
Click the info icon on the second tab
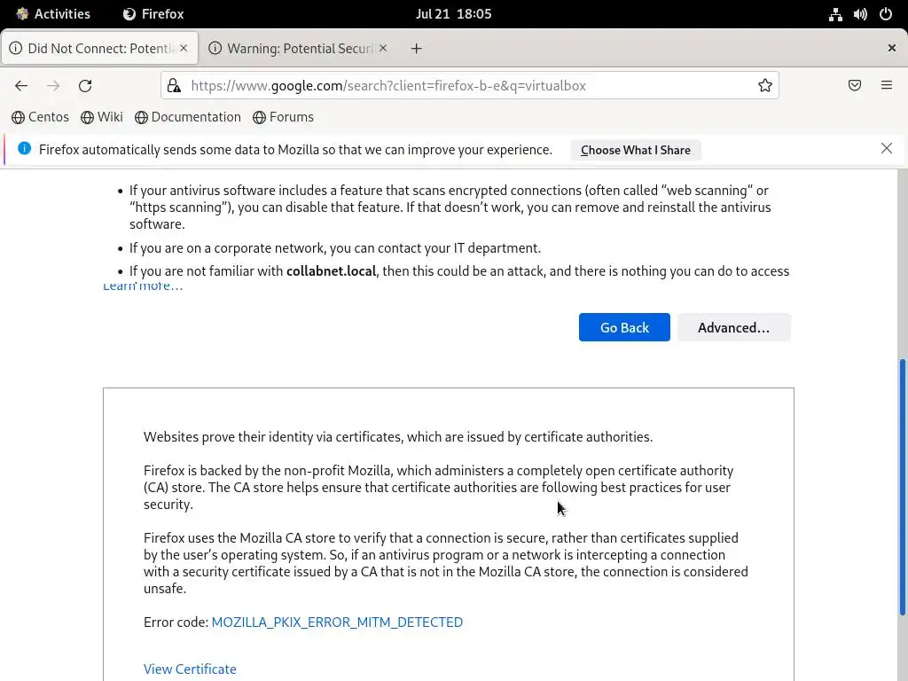click(x=215, y=48)
